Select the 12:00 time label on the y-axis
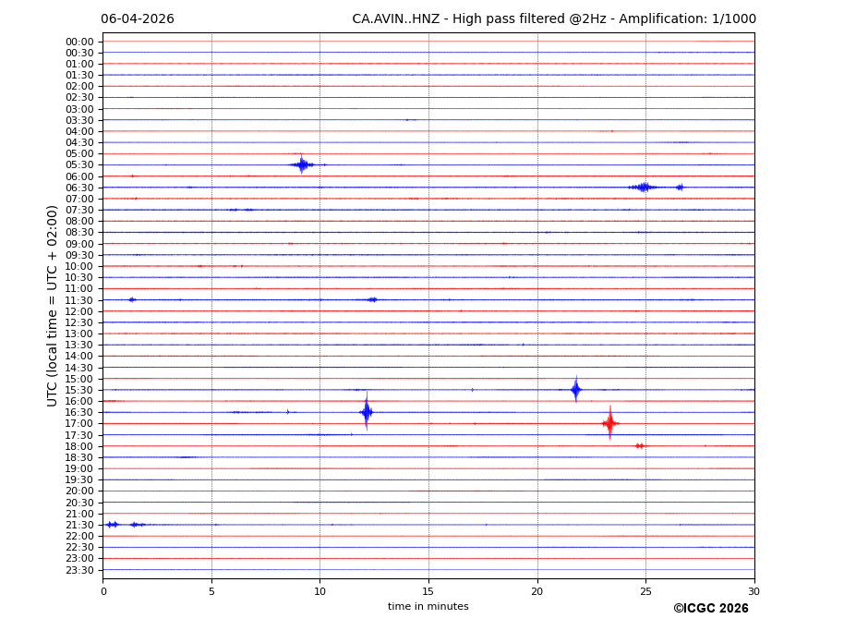 pyautogui.click(x=79, y=311)
